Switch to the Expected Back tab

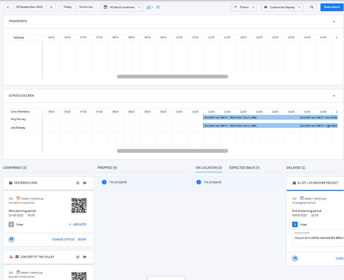244,168
